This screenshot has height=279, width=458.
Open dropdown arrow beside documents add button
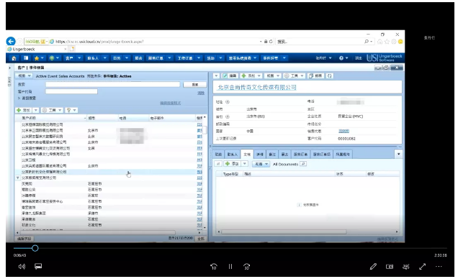(245, 164)
